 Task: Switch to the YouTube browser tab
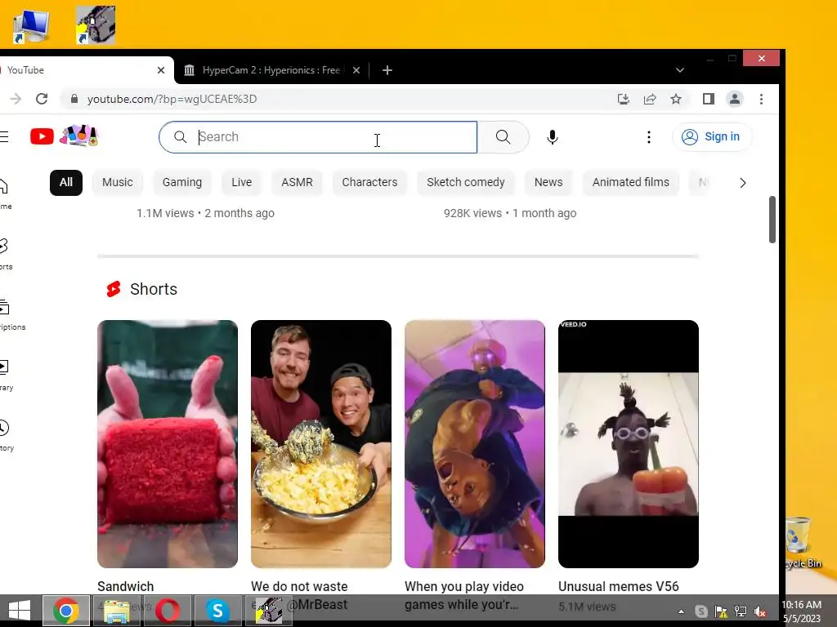click(80, 70)
